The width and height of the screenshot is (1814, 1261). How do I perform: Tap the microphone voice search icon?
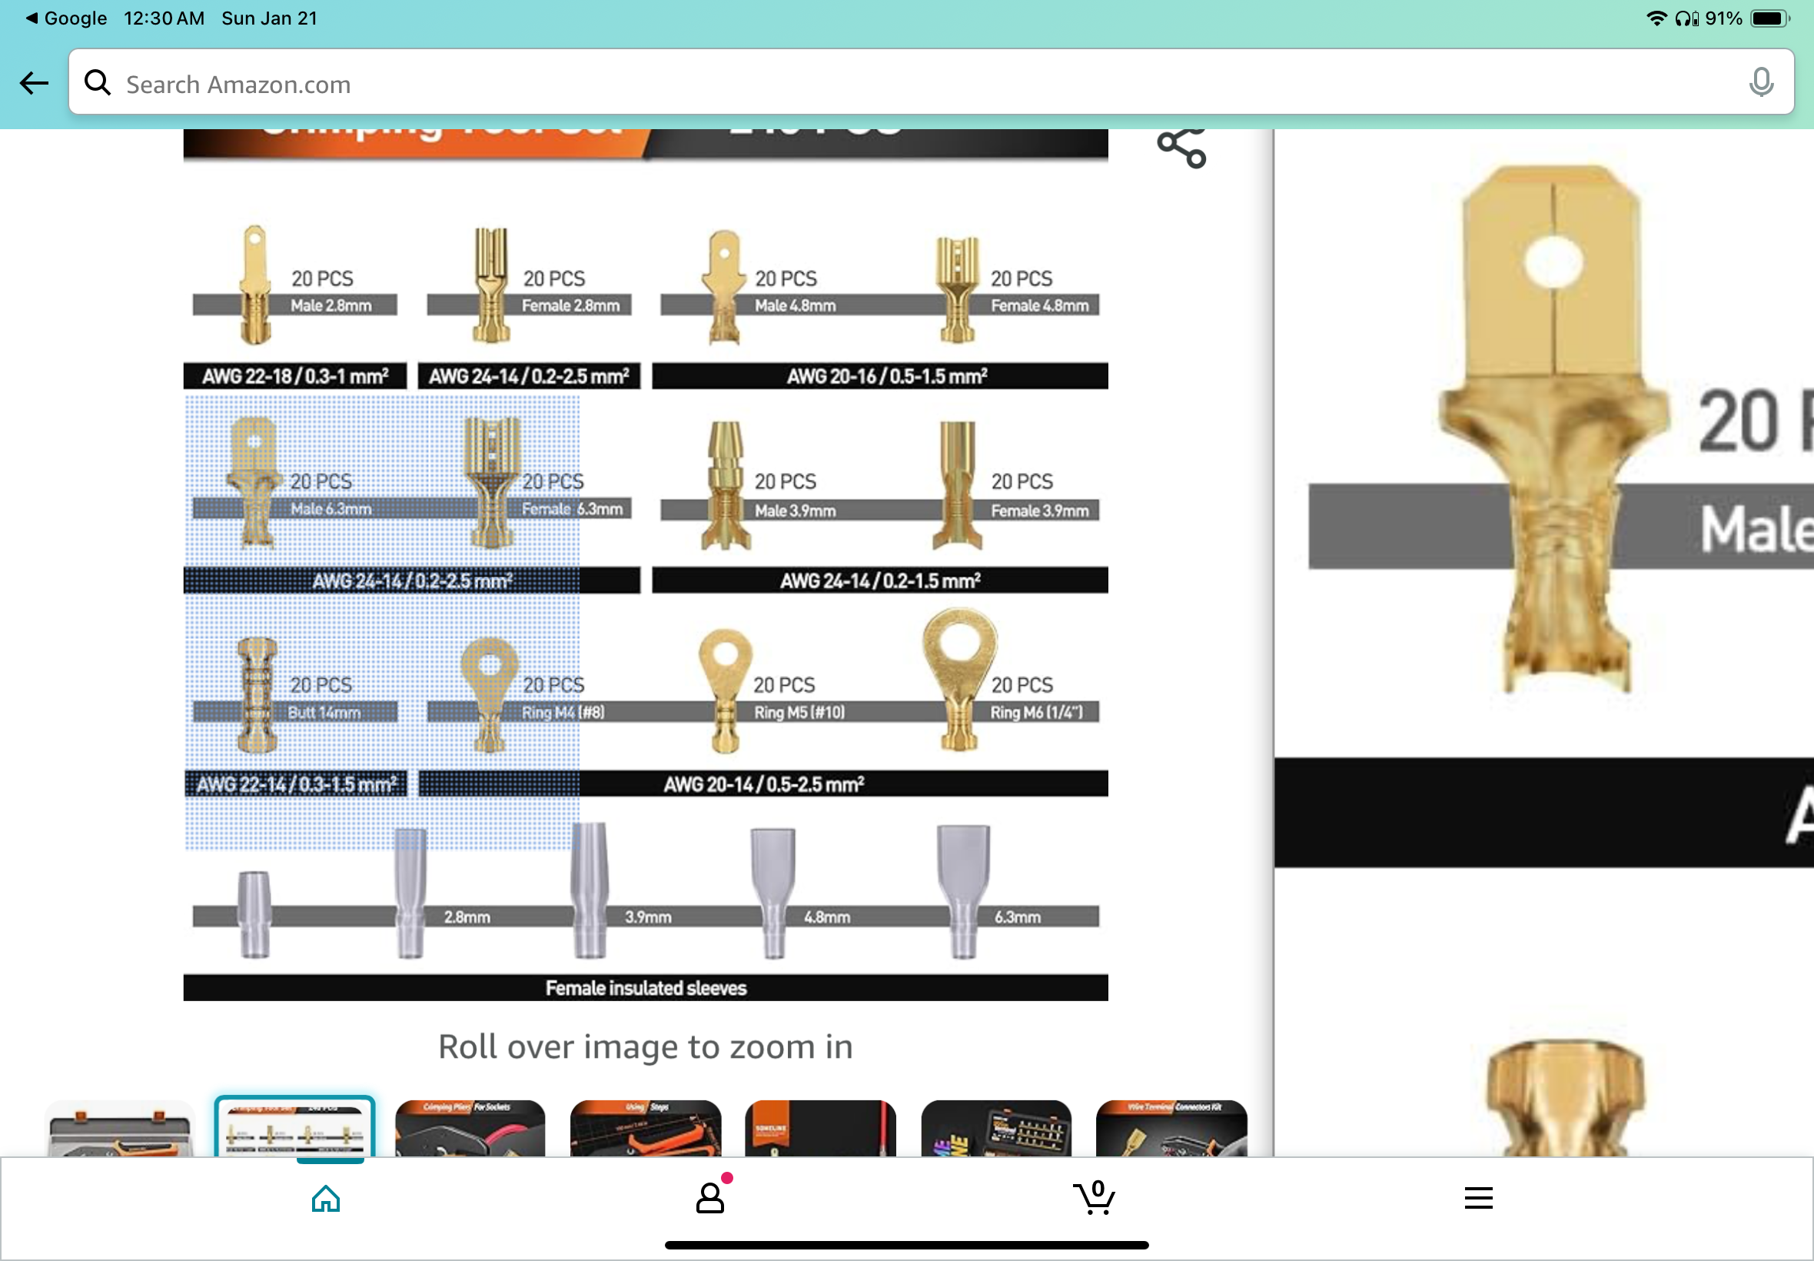(1760, 82)
